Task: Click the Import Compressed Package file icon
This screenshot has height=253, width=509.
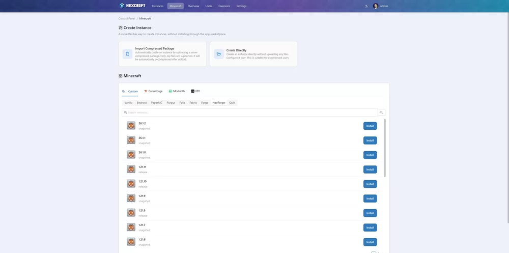Action: coord(128,54)
